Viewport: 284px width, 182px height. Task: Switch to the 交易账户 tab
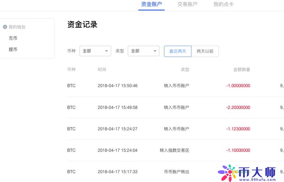[x=187, y=4]
